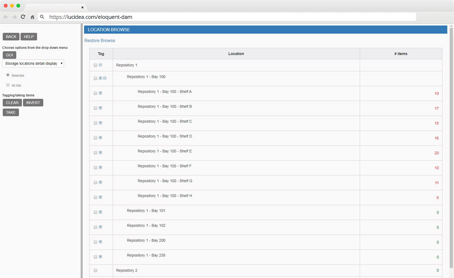454x278 pixels.
Task: Expand Bay 100 - Shelf E
Action: click(100, 152)
